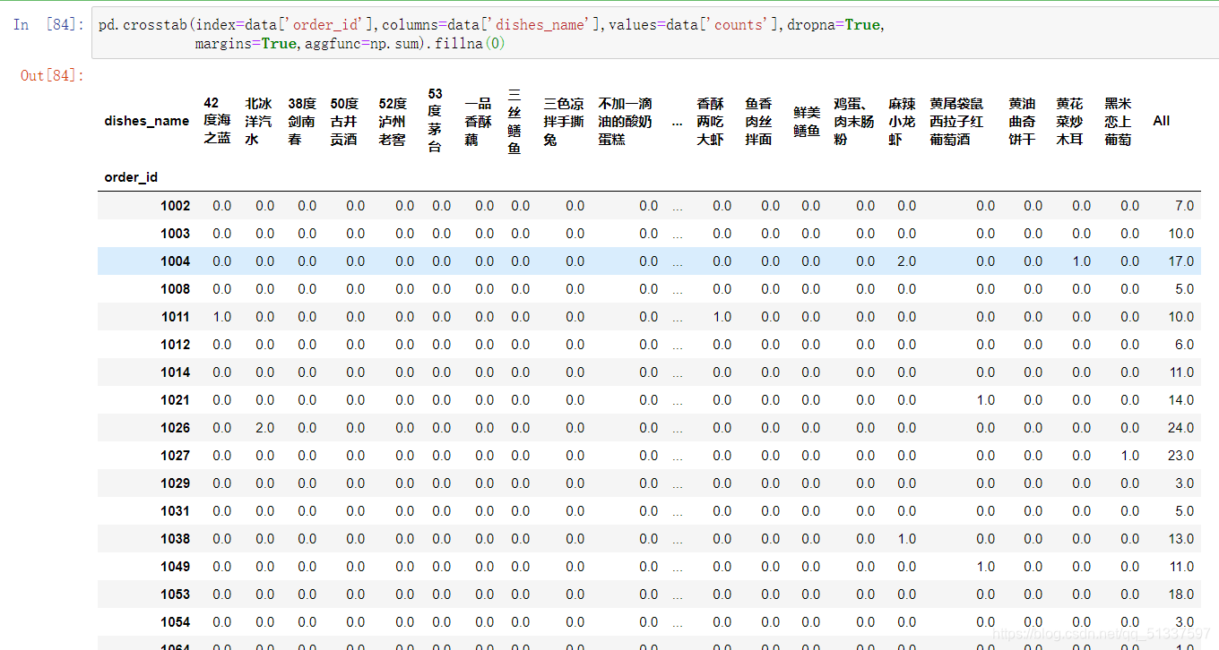Select row index 1053
The height and width of the screenshot is (650, 1219).
[176, 594]
